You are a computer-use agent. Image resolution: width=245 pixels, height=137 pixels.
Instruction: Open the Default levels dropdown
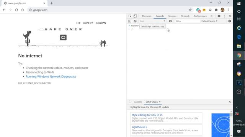point(209,21)
